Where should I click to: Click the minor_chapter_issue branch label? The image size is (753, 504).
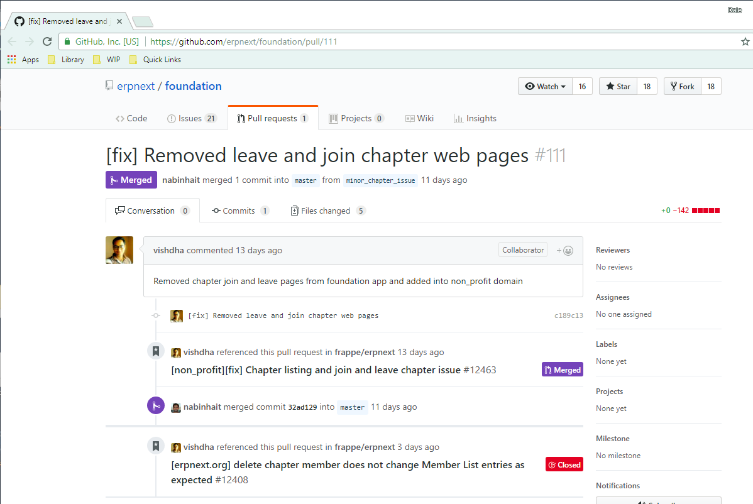pos(380,180)
